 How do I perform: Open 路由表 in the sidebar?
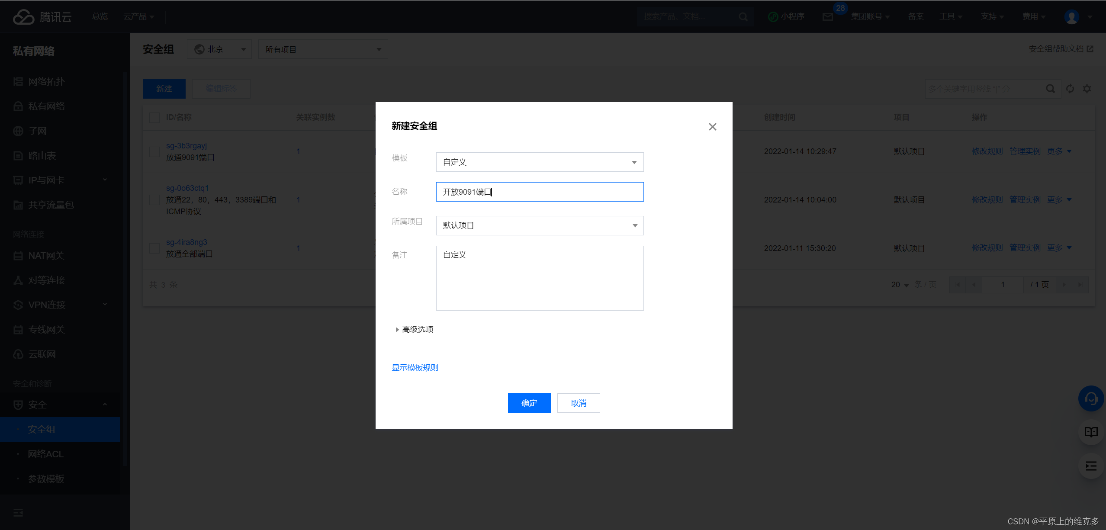pyautogui.click(x=42, y=156)
